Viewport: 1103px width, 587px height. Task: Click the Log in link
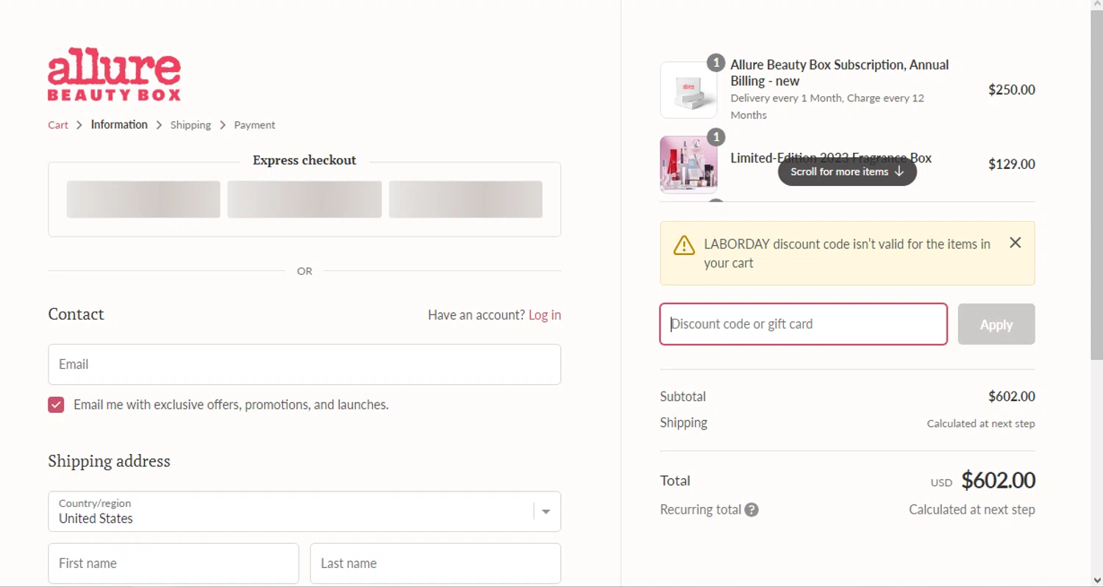[544, 315]
